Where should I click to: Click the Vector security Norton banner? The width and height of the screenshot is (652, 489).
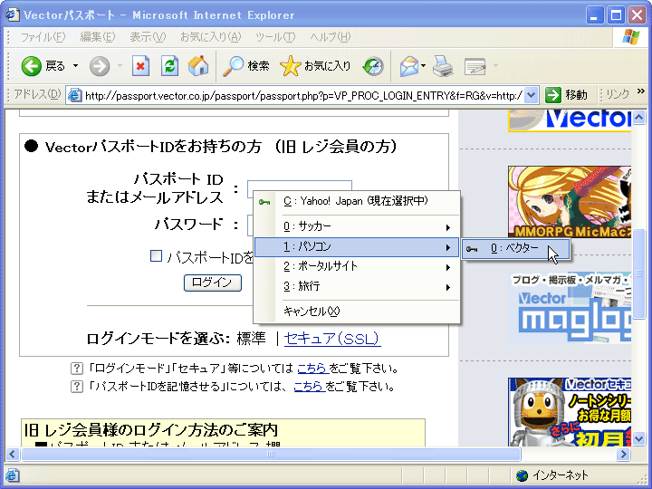pyautogui.click(x=569, y=412)
